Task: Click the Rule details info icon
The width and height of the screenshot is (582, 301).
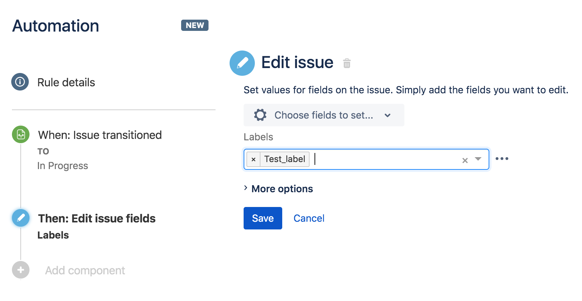Action: 20,82
